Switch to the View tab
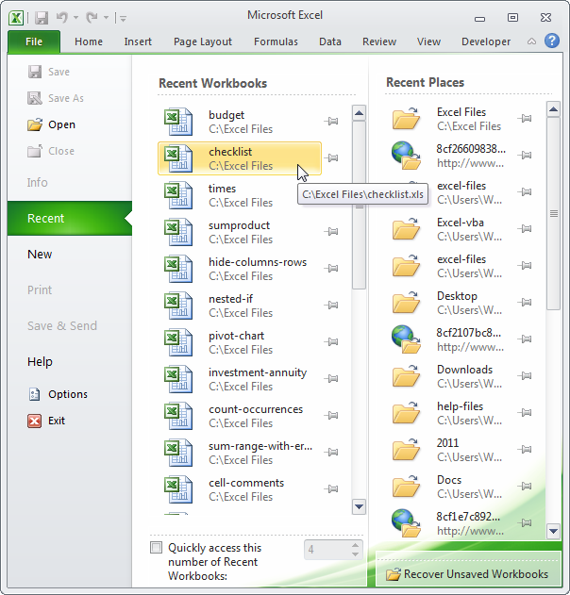The image size is (570, 595). [x=428, y=41]
